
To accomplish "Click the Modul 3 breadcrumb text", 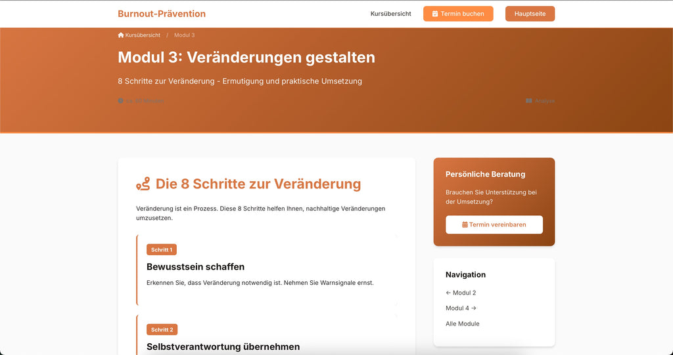I will (x=184, y=35).
